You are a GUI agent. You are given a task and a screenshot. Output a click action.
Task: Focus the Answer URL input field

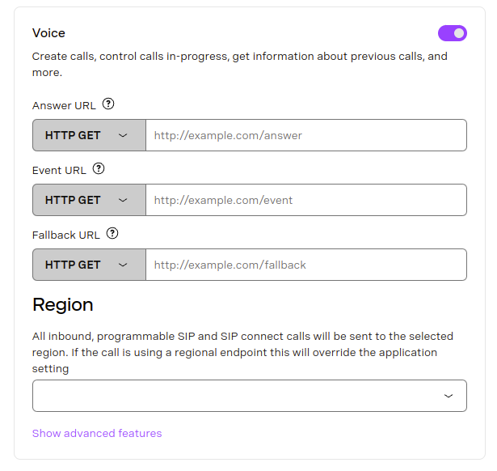click(305, 135)
